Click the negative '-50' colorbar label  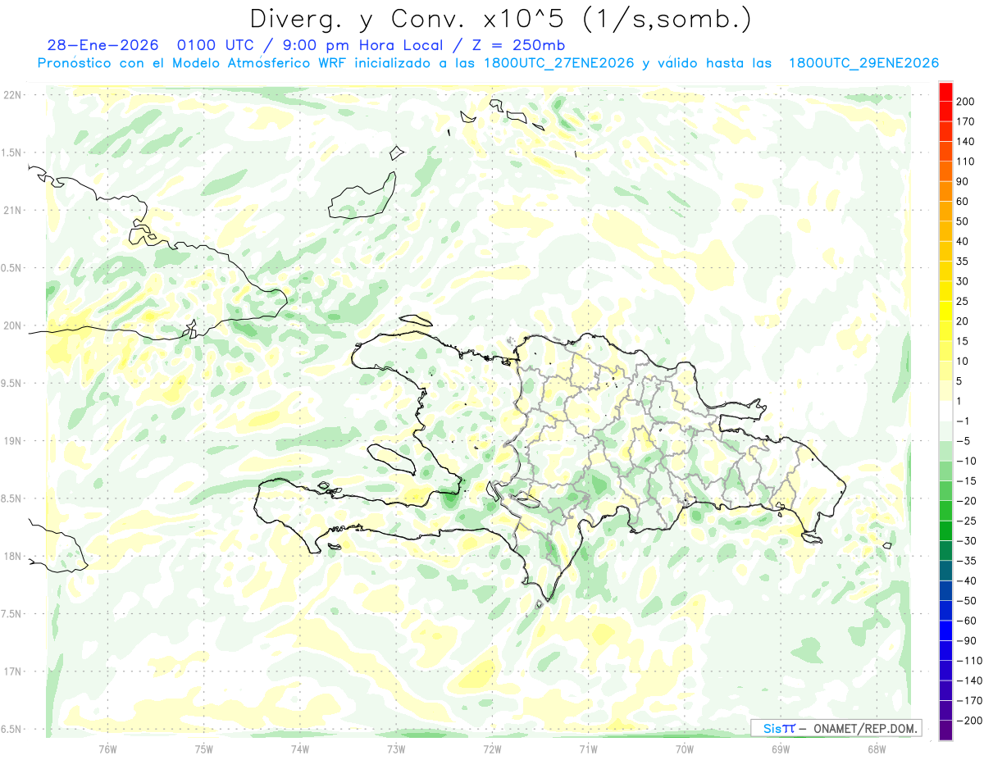[968, 601]
